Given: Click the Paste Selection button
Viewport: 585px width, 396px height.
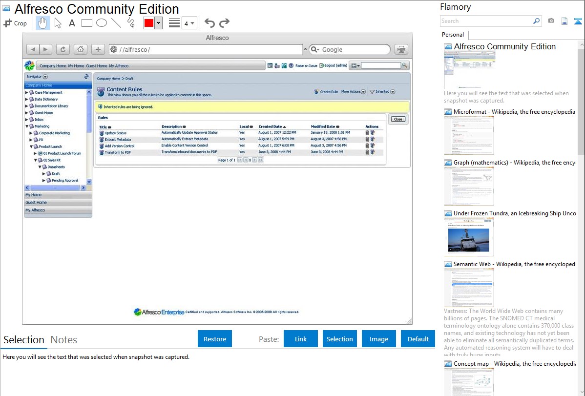Looking at the screenshot, I should tap(339, 339).
